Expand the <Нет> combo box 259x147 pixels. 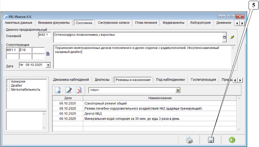click(178, 90)
